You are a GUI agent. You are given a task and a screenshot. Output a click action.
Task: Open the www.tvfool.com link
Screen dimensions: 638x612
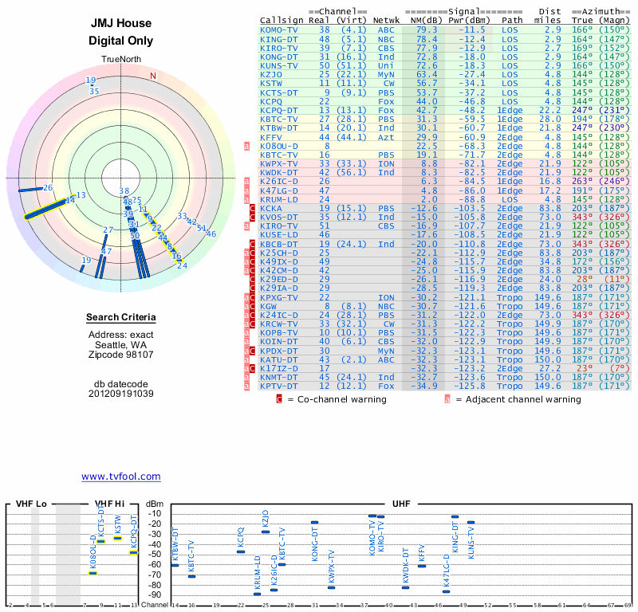click(x=121, y=477)
